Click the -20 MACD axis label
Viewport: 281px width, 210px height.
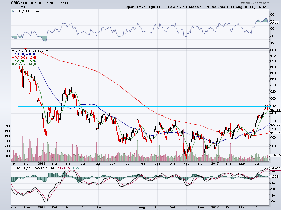(x=272, y=189)
